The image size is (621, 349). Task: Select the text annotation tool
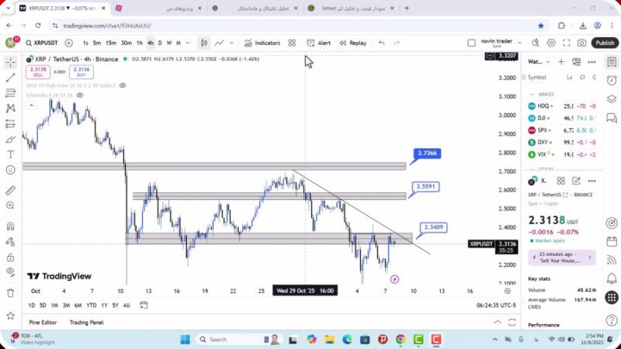click(10, 155)
